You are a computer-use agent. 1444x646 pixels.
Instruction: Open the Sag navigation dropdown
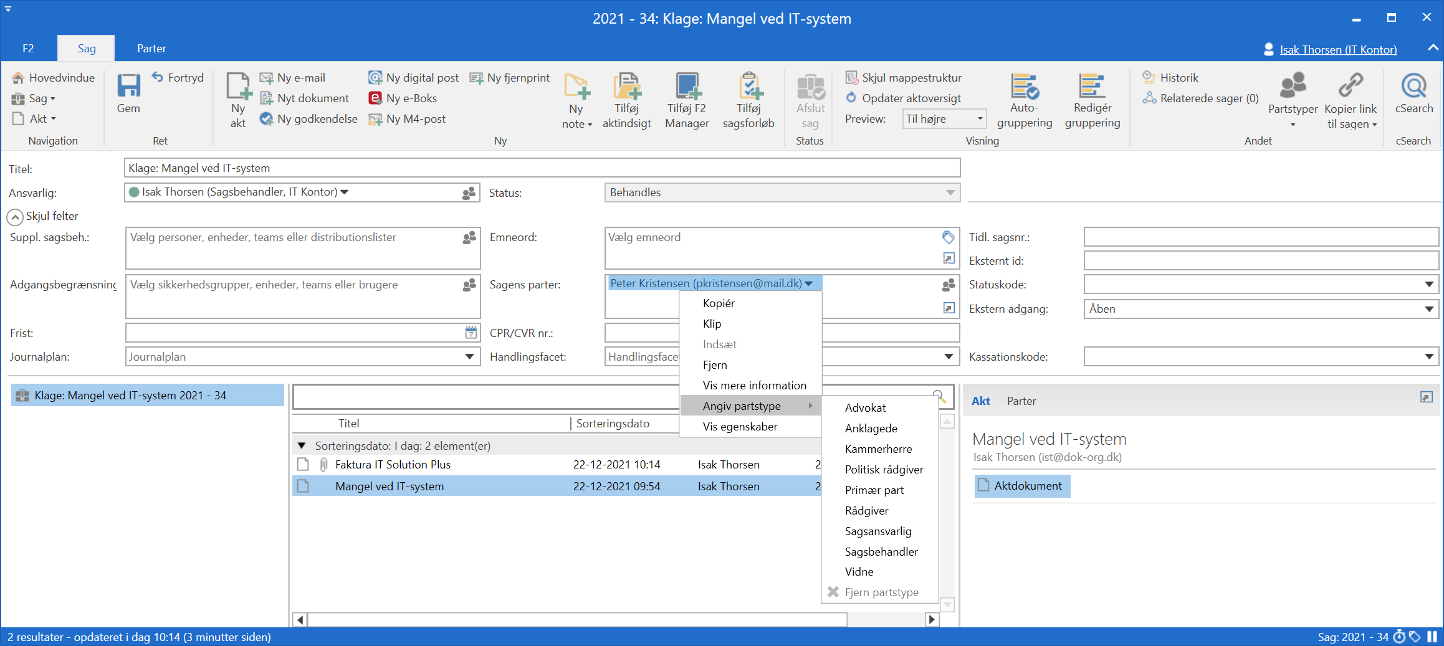click(34, 98)
